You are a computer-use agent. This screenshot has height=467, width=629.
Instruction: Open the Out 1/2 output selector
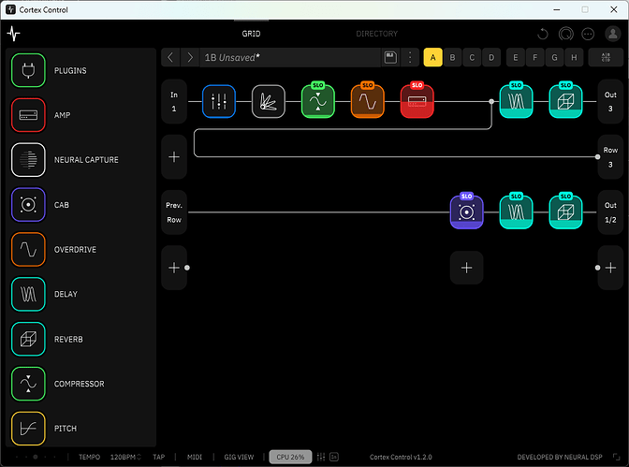(610, 212)
